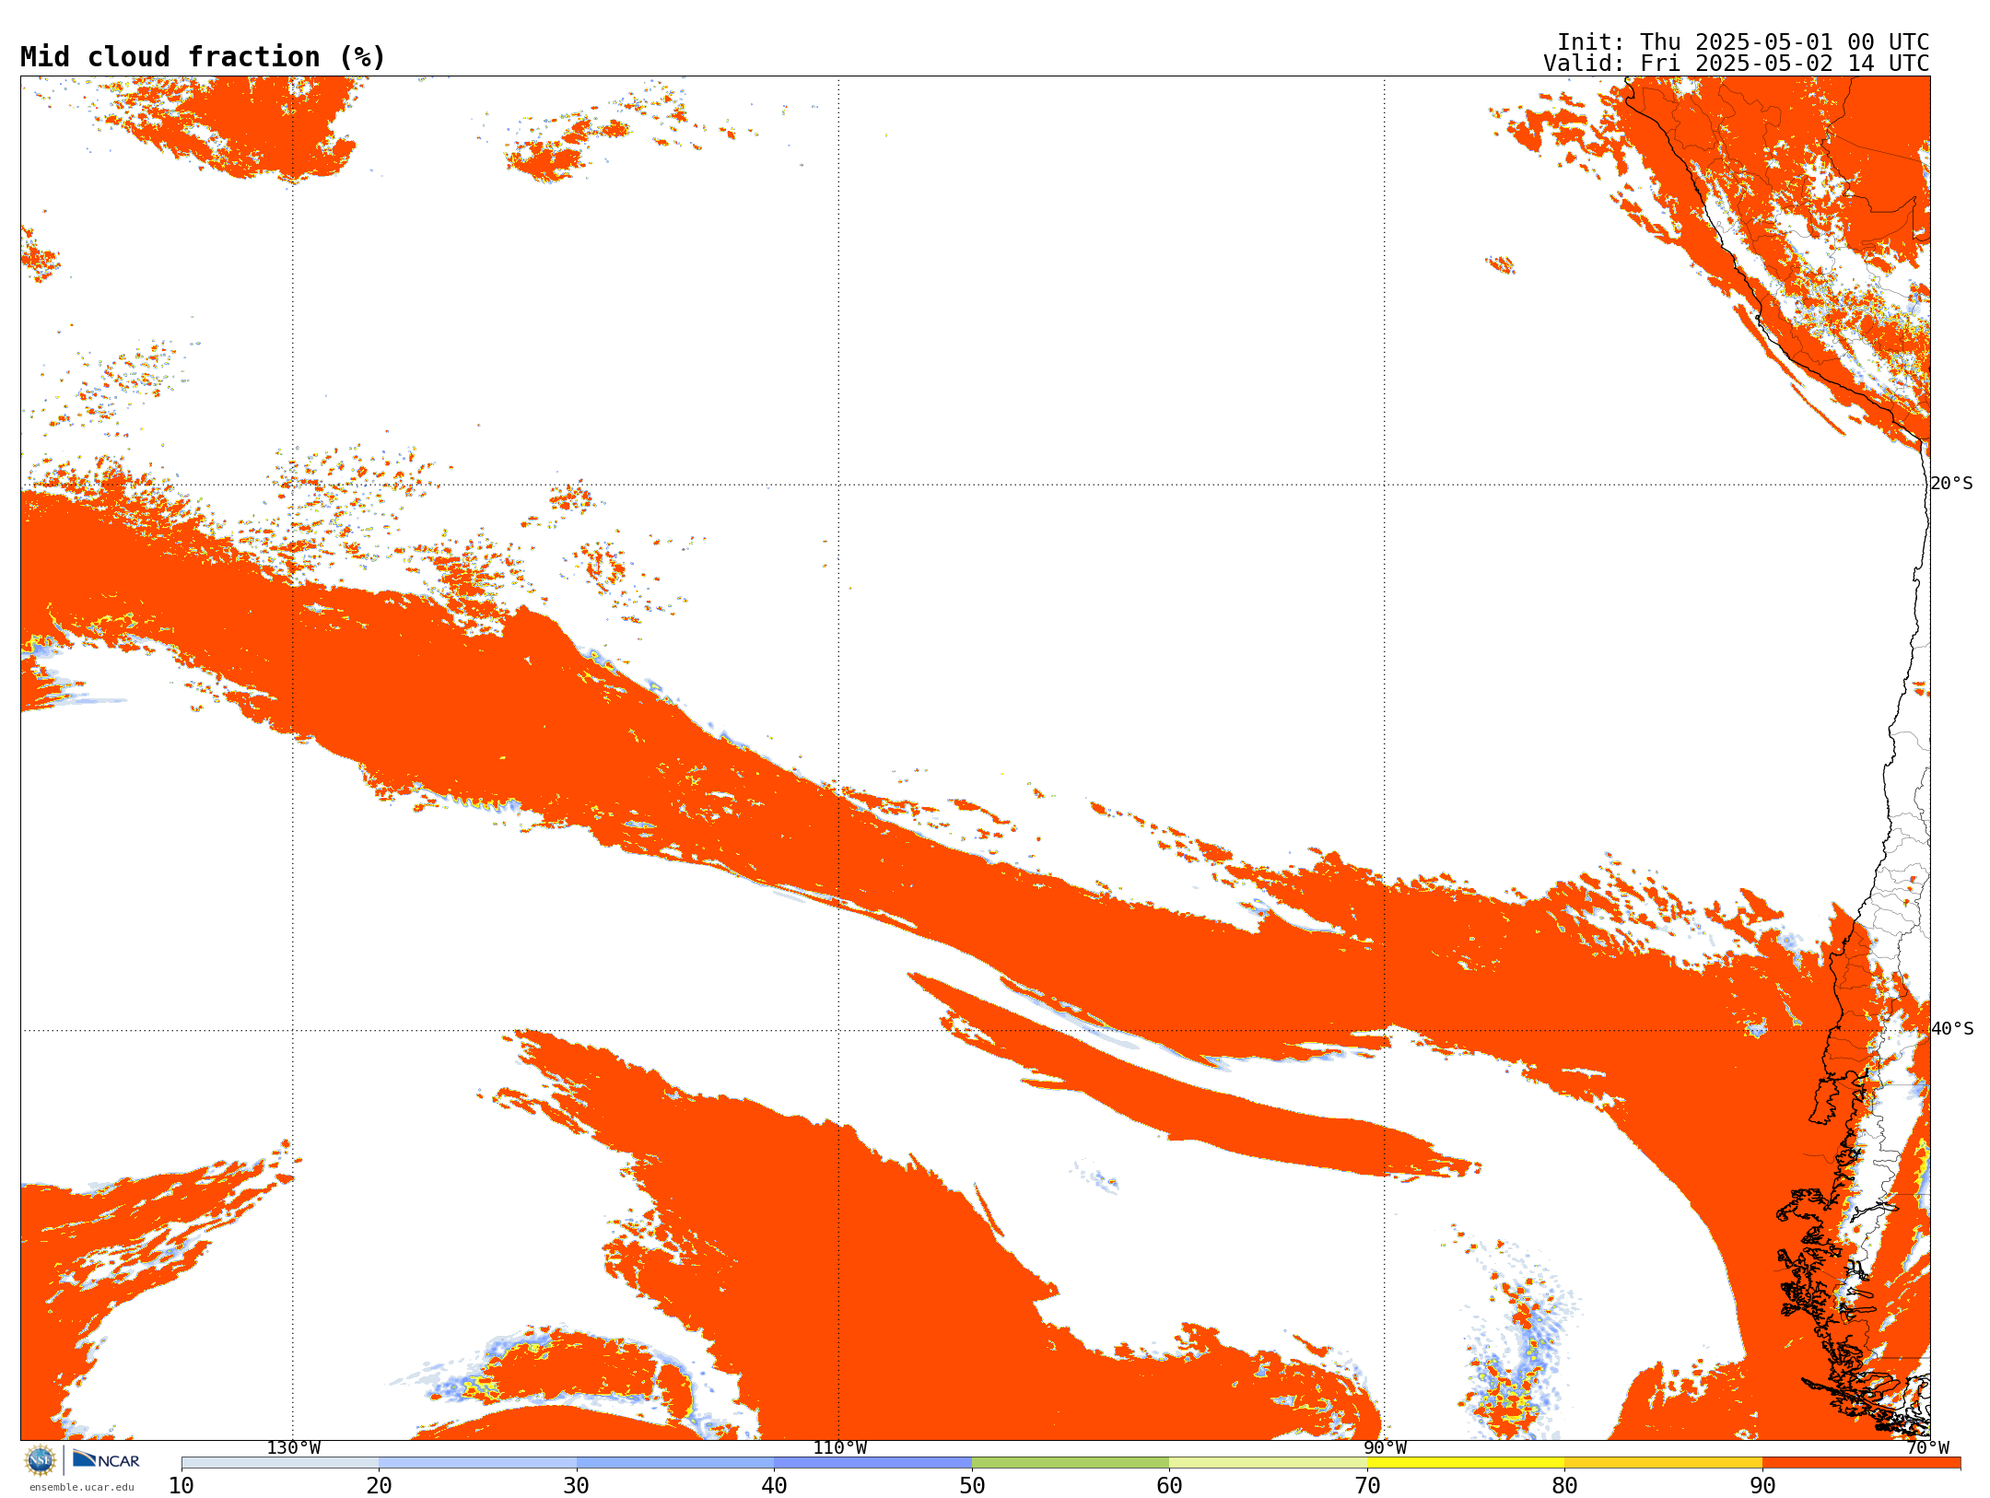Click the 40°S latitude label
The width and height of the screenshot is (1990, 1498).
tap(1951, 1029)
